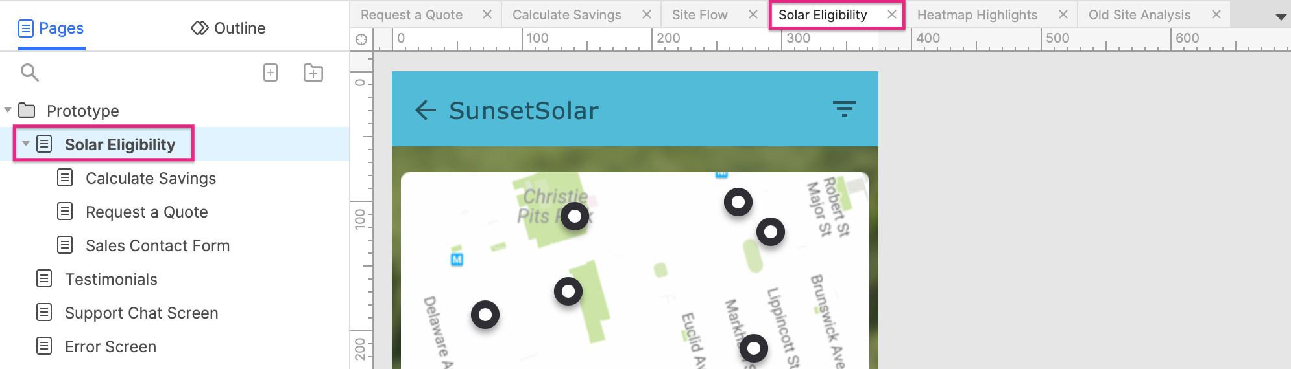Close the Old Site Analysis tab
Screen dimensions: 1291x369
pyautogui.click(x=1216, y=14)
